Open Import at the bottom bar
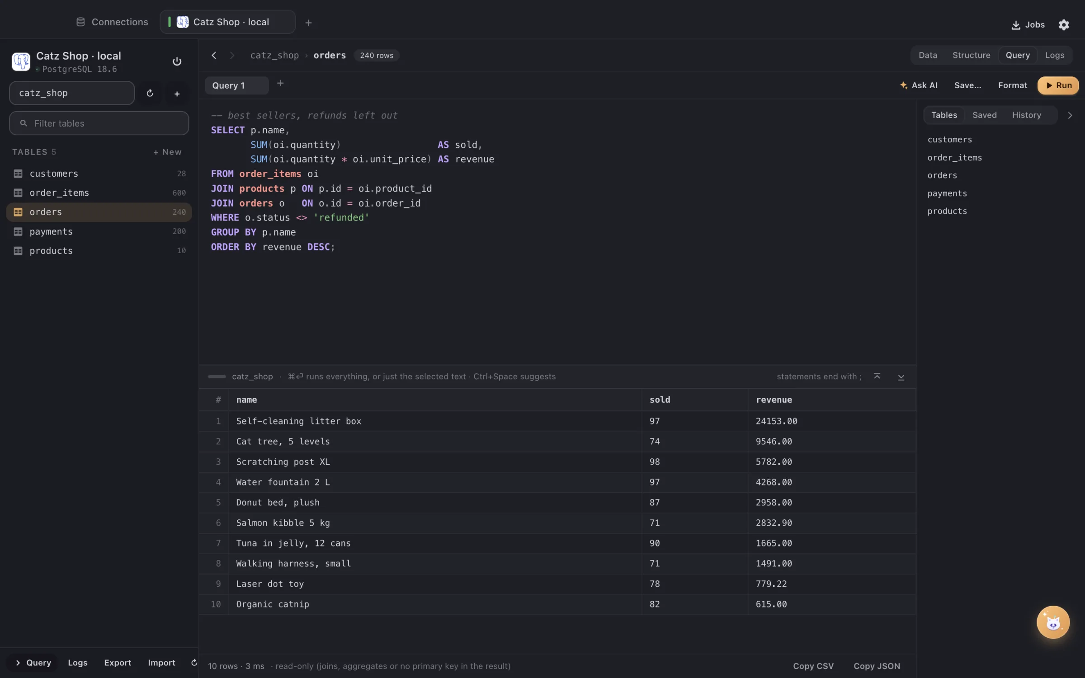 click(161, 663)
